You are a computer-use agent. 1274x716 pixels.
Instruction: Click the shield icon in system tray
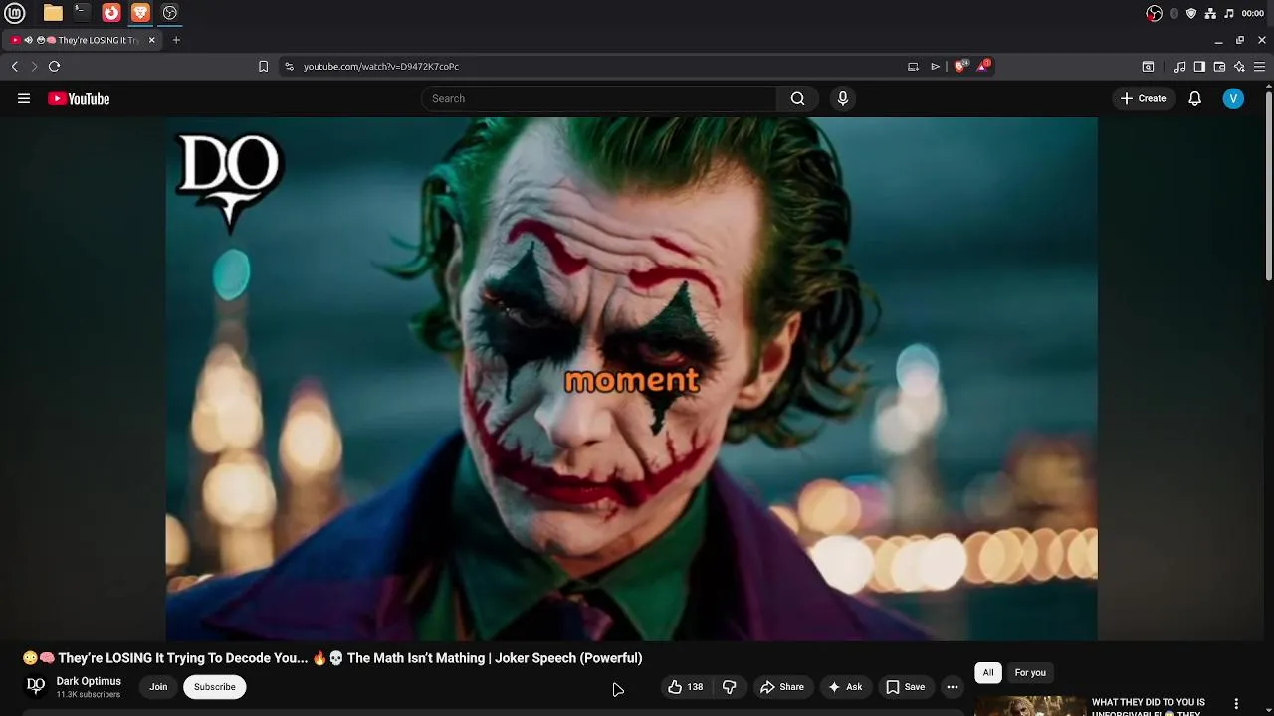coord(1191,13)
